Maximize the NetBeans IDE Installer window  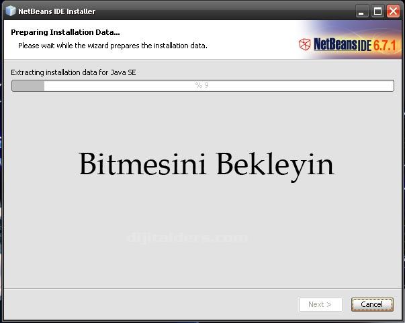coord(377,11)
